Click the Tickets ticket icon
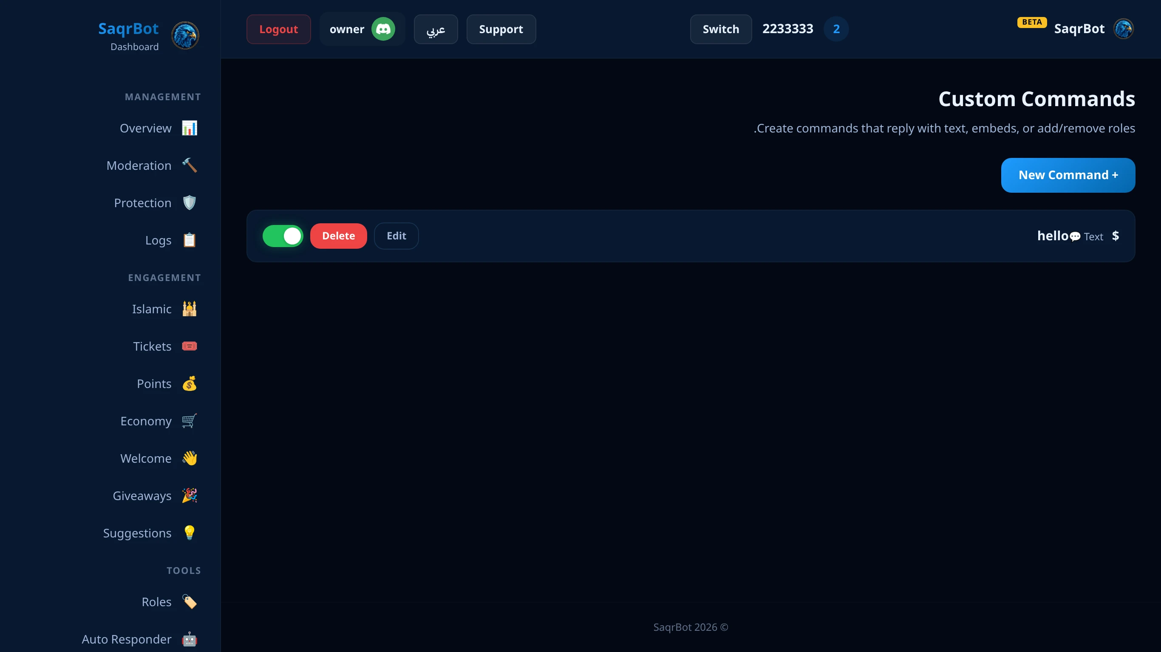1161x652 pixels. 189,346
